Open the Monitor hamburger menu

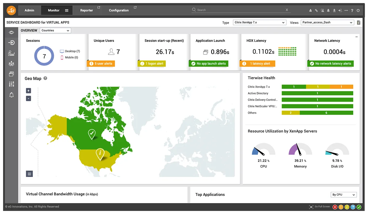67,10
